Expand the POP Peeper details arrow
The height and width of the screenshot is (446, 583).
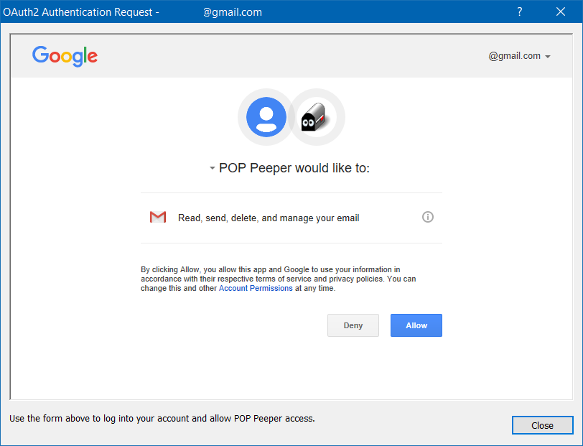pyautogui.click(x=212, y=168)
